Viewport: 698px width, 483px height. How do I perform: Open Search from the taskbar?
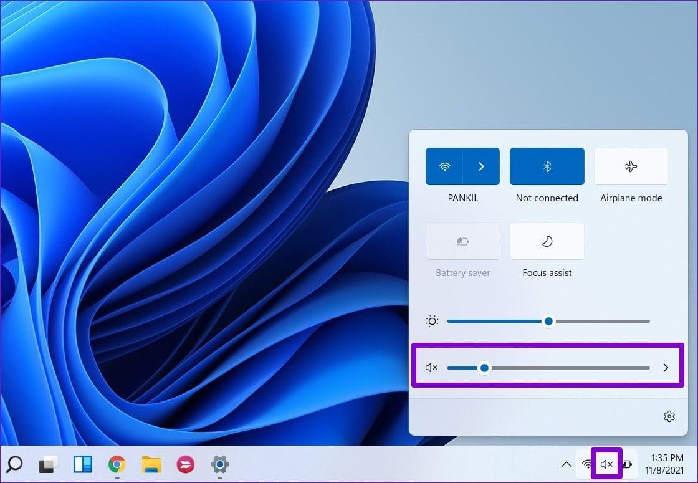click(14, 464)
